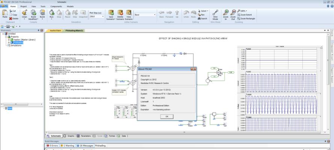Image resolution: width=334 pixels, height=150 pixels.
Task: Click the Redo icon
Action: point(193,12)
